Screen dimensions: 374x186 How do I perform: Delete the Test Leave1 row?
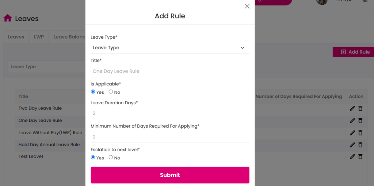[x=360, y=156]
